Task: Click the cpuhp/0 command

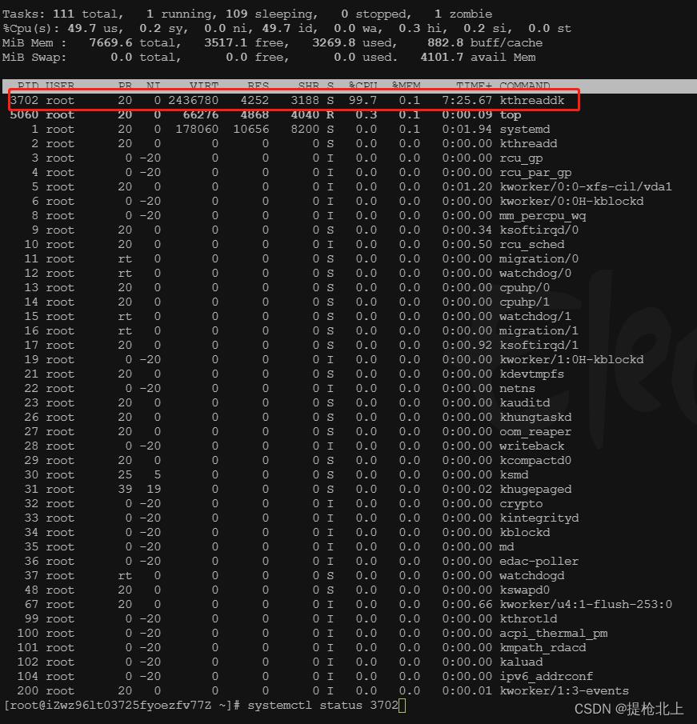Action: [525, 288]
